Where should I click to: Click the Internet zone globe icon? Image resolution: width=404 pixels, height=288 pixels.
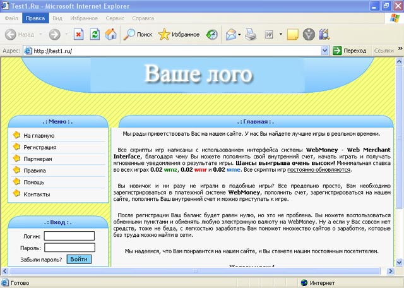(x=304, y=283)
